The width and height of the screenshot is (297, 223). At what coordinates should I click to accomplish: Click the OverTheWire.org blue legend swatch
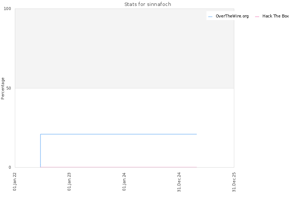pyautogui.click(x=210, y=17)
